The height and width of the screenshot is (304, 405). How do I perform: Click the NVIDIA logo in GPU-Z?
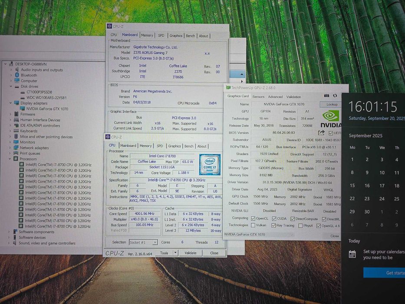pyautogui.click(x=331, y=119)
